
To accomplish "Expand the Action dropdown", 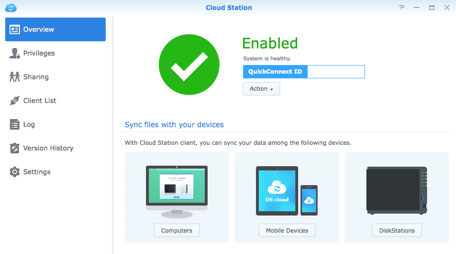I will point(262,89).
